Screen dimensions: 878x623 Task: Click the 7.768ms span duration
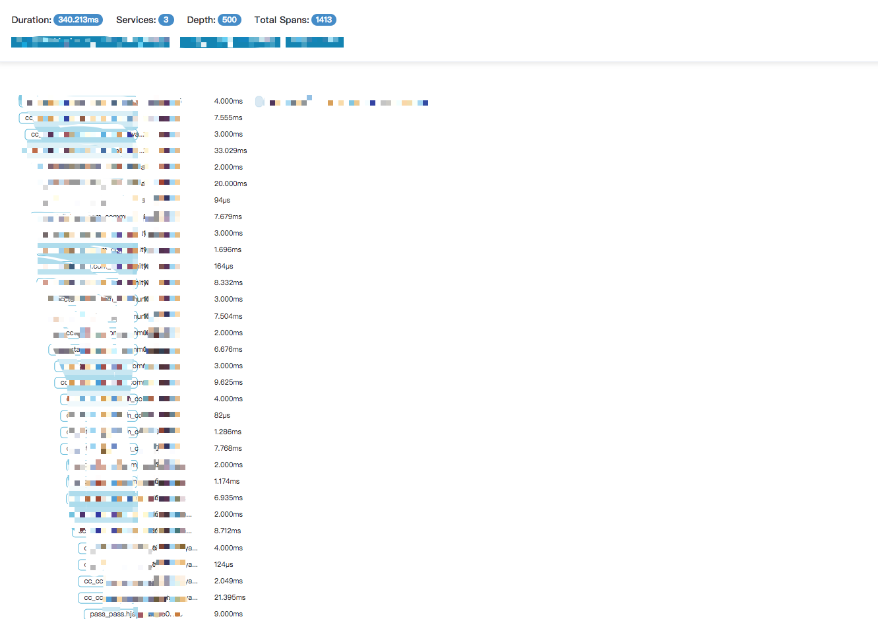(228, 448)
